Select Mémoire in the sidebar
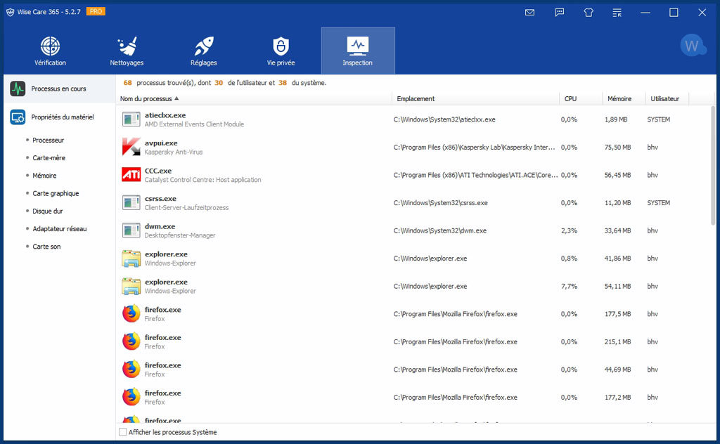 44,176
